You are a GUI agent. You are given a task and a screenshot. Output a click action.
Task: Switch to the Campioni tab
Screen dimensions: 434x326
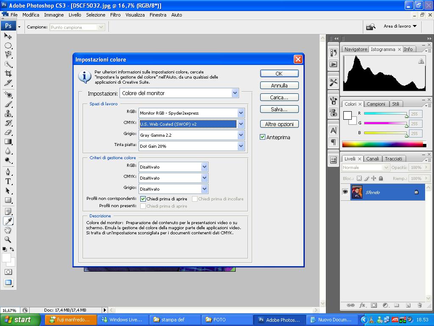(376, 104)
